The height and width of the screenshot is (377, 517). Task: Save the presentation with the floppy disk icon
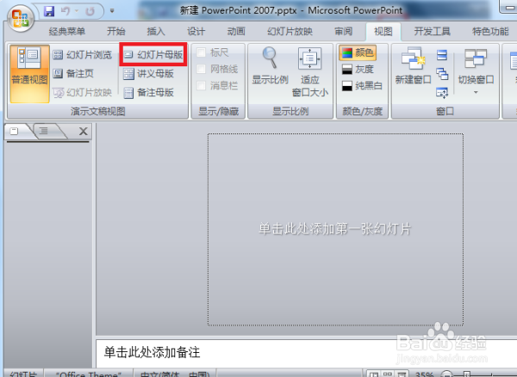49,11
